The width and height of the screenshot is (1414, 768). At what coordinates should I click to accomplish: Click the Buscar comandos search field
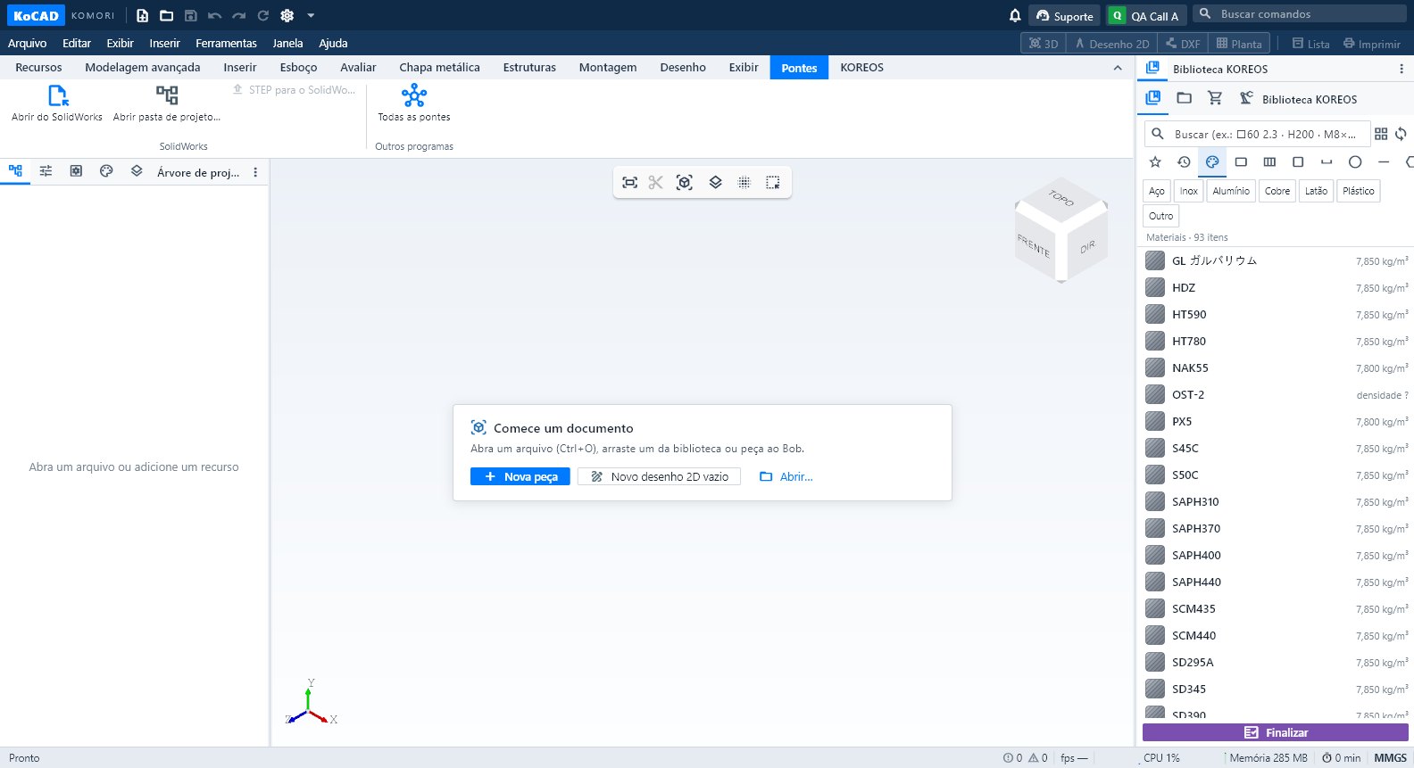pyautogui.click(x=1300, y=13)
